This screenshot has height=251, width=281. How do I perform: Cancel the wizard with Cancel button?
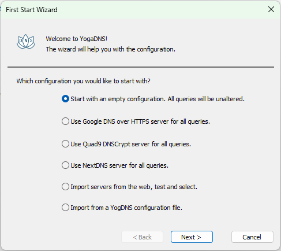click(252, 237)
